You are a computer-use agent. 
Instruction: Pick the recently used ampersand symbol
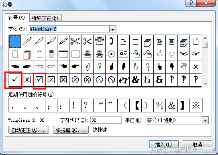(171, 105)
